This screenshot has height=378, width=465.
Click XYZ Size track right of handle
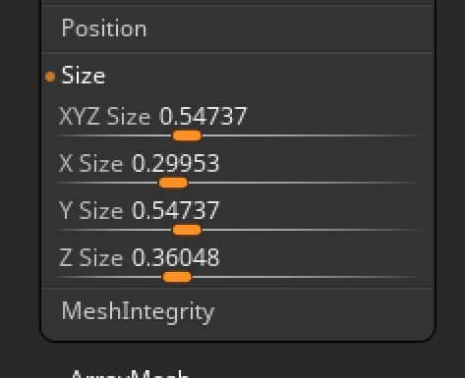312,135
